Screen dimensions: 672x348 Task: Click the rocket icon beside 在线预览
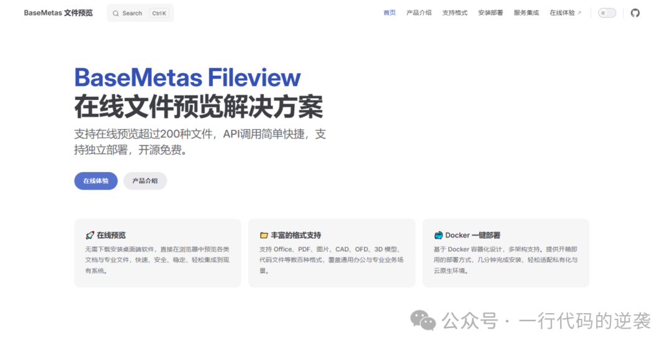pyautogui.click(x=90, y=236)
